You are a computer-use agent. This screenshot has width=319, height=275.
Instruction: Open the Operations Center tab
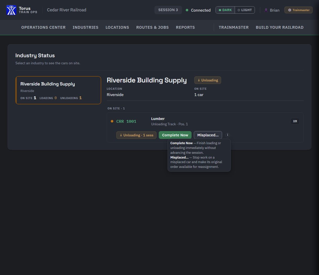point(43,27)
